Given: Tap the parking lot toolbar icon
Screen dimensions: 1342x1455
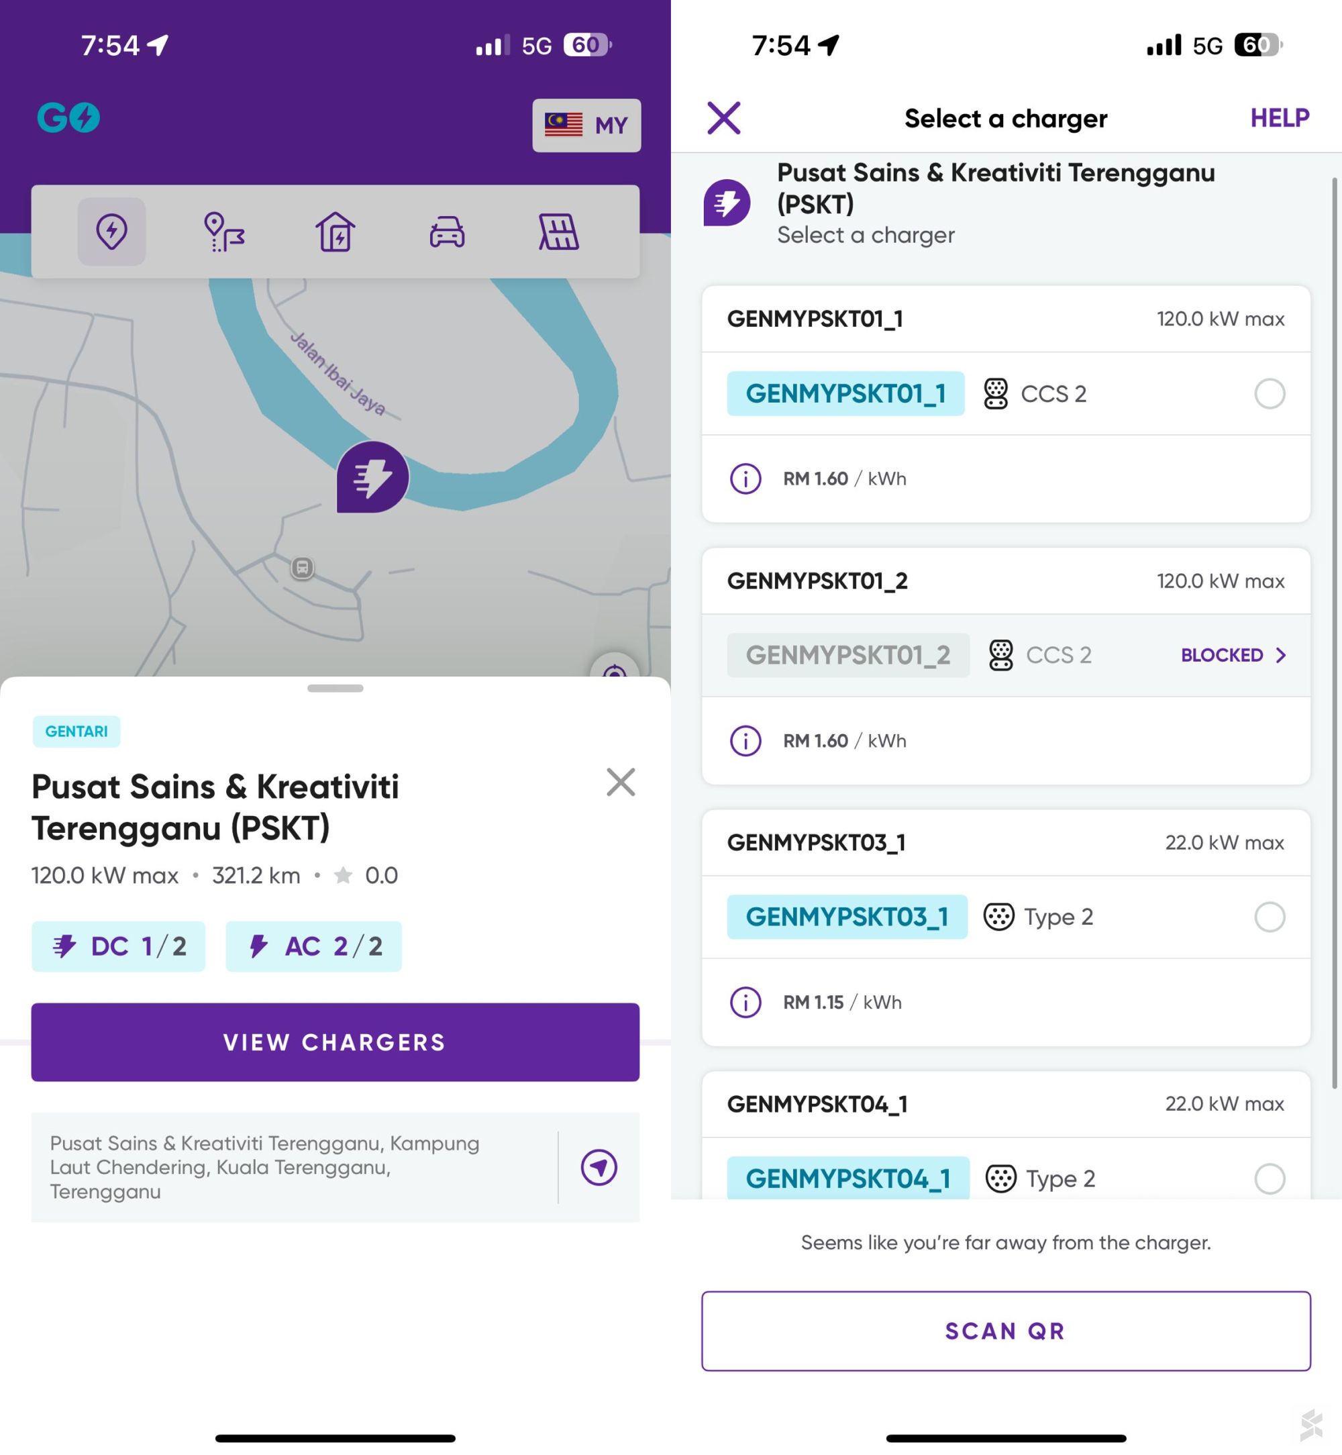Looking at the screenshot, I should [x=558, y=232].
